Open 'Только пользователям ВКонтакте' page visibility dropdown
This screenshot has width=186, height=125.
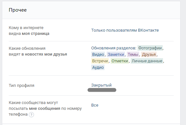click(x=125, y=30)
